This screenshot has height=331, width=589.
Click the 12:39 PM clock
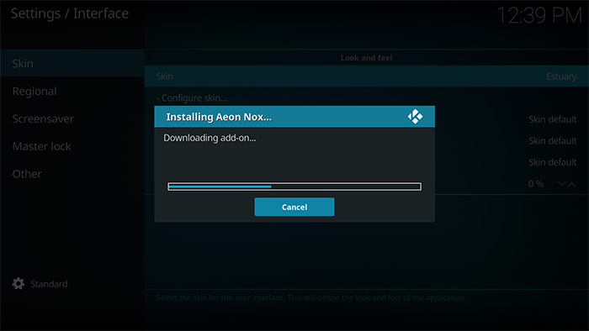(539, 16)
